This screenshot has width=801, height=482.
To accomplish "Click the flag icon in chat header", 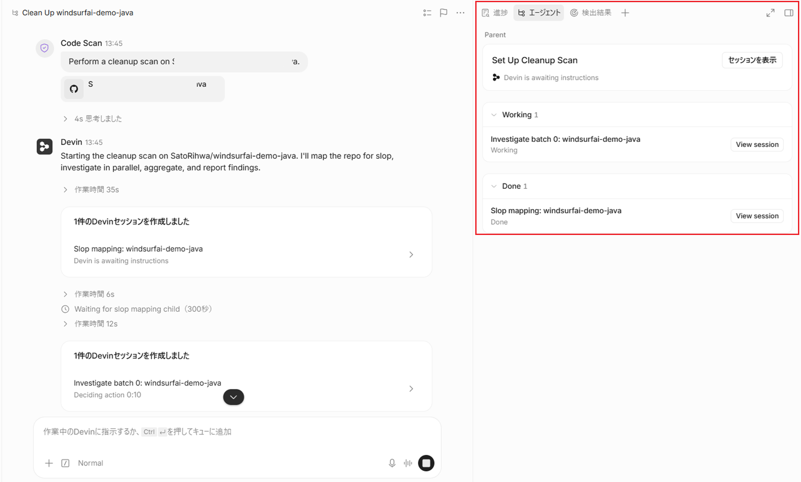I will click(443, 13).
